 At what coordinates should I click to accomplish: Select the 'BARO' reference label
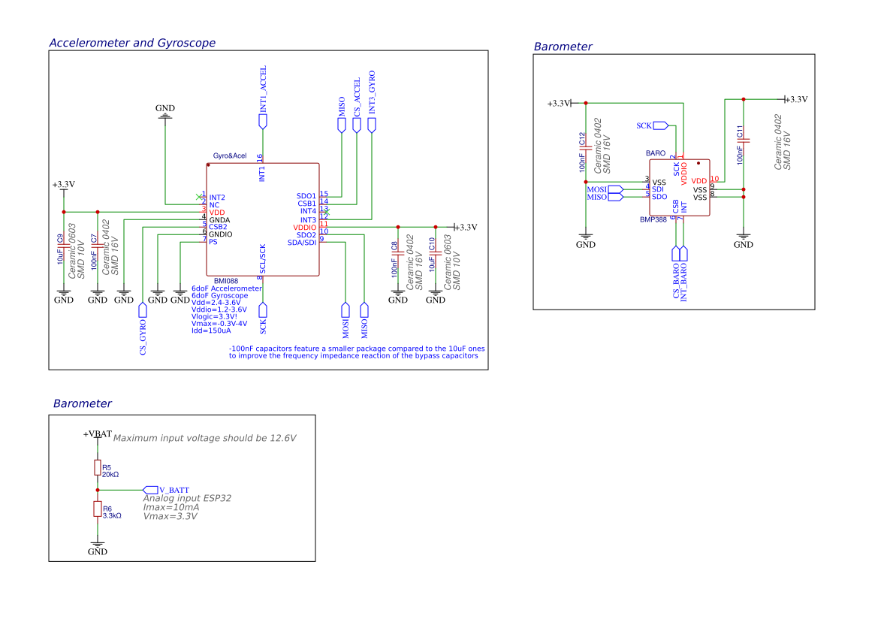[x=656, y=153]
